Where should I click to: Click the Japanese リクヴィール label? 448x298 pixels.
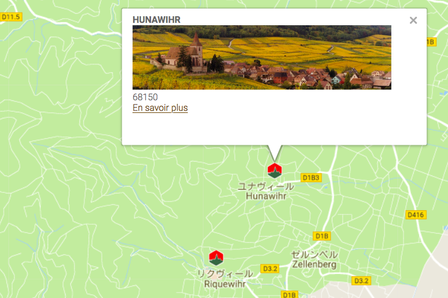[x=225, y=274]
